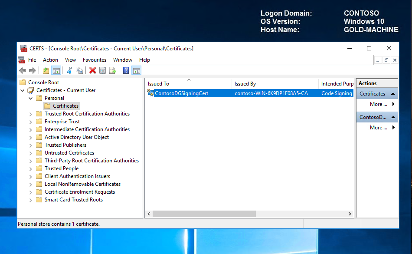
Task: Toggle Show/Hide Console Tree toolbar button
Action: (56, 70)
